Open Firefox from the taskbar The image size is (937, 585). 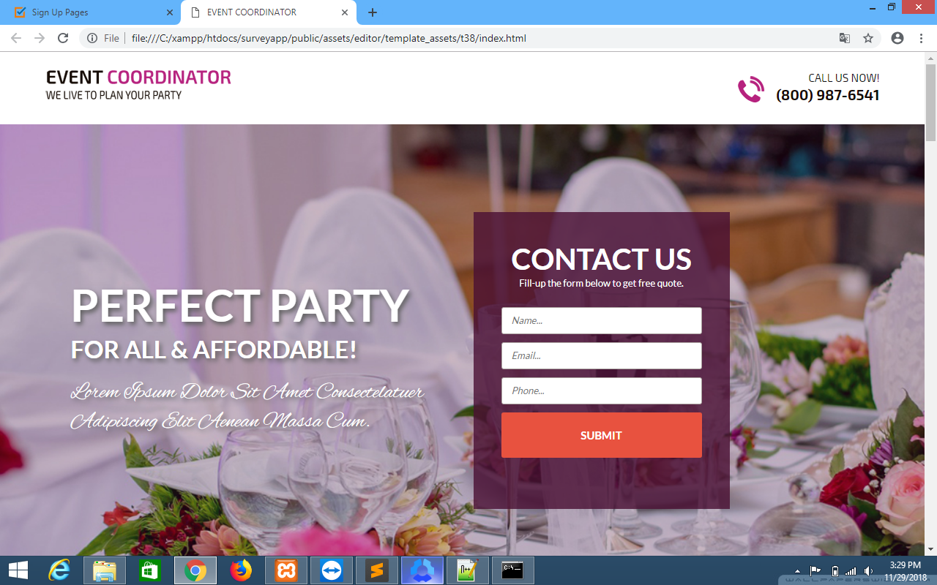point(241,570)
